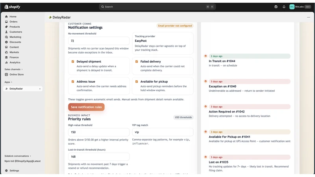Open Npm Init @Shopify/App@Latest conversation
Viewport: 315px width, 177px height.
coord(22,161)
